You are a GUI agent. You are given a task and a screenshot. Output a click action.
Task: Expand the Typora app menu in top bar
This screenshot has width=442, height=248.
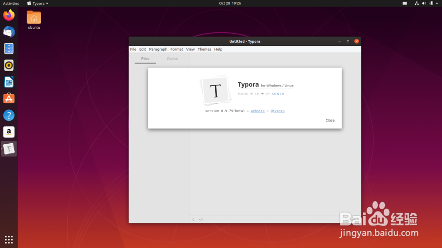pos(38,4)
